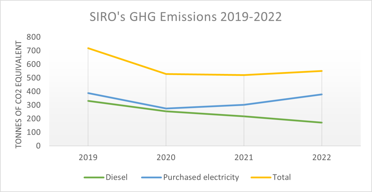Viewport: 372px width, 192px height.
Task: Click the Total line's 2019 peak point
Action: (88, 48)
